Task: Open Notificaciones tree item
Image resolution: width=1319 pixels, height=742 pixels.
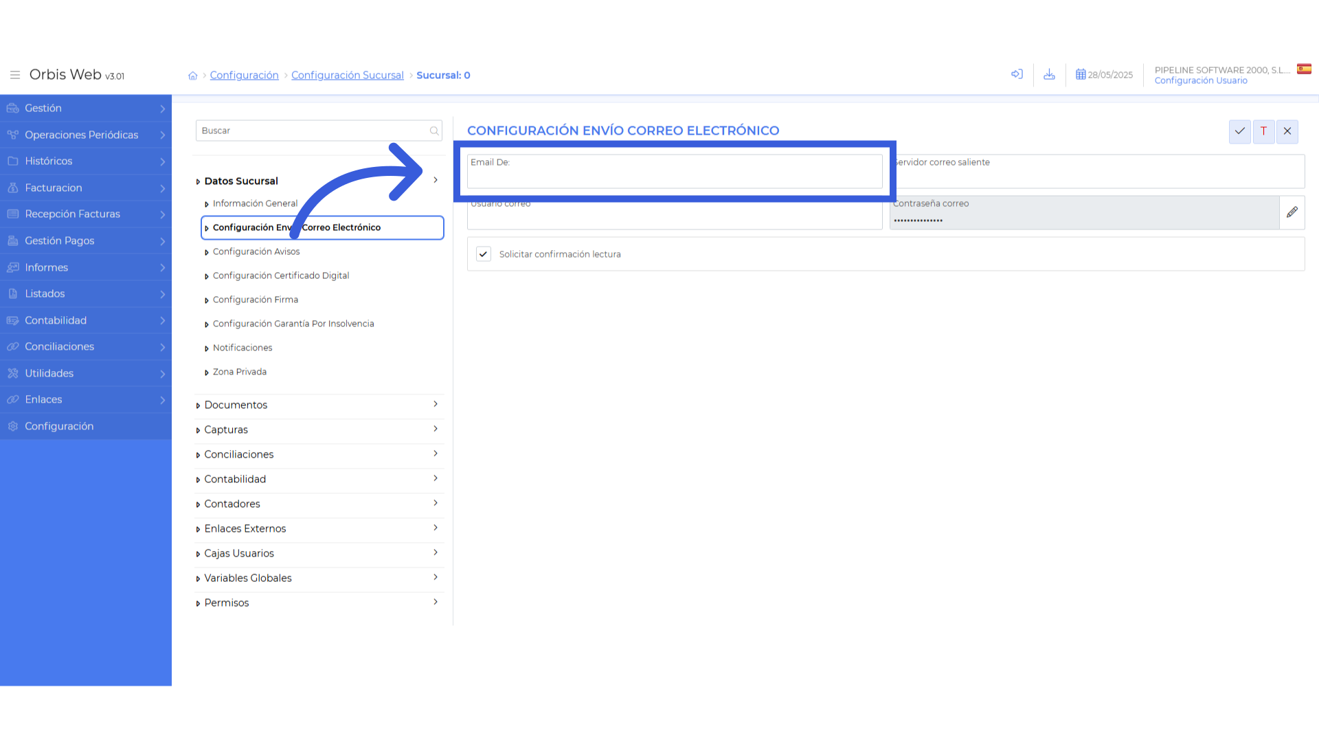Action: (242, 348)
